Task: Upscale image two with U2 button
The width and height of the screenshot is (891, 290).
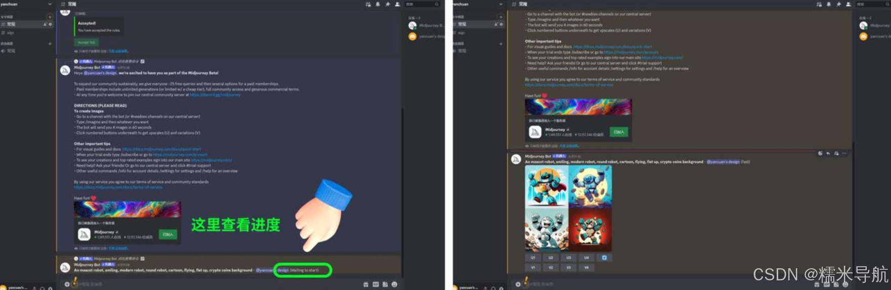Action: tap(551, 258)
